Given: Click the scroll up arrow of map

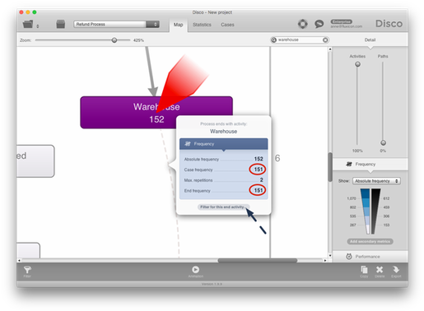Looking at the screenshot, I should [330, 49].
